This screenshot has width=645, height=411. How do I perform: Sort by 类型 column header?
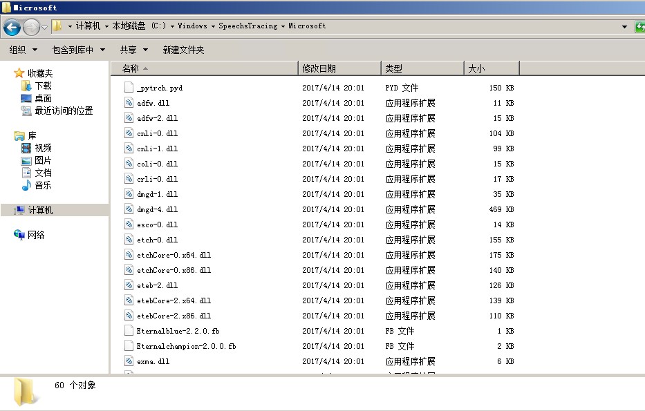pyautogui.click(x=423, y=68)
